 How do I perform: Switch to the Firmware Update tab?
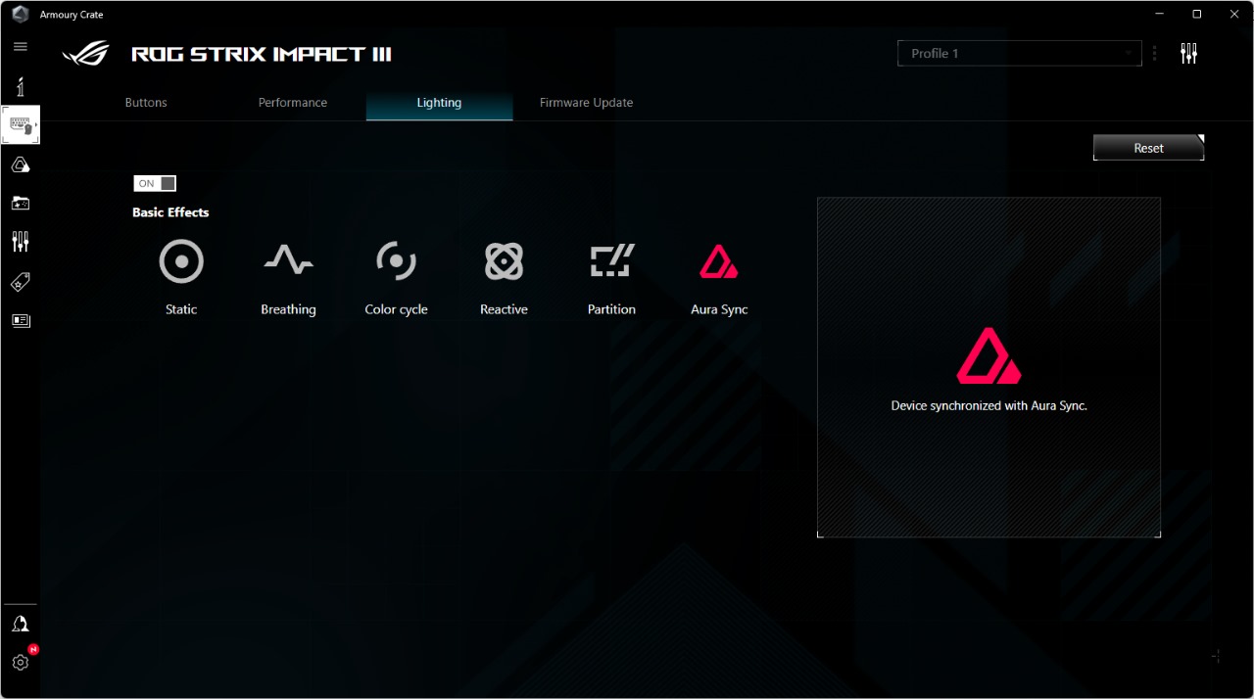click(x=586, y=102)
